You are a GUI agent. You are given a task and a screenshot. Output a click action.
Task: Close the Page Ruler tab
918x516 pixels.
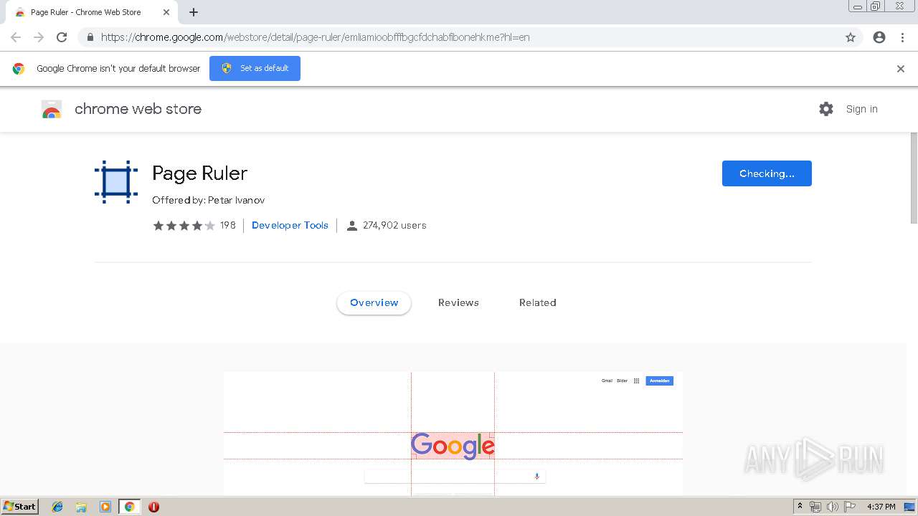click(x=166, y=12)
